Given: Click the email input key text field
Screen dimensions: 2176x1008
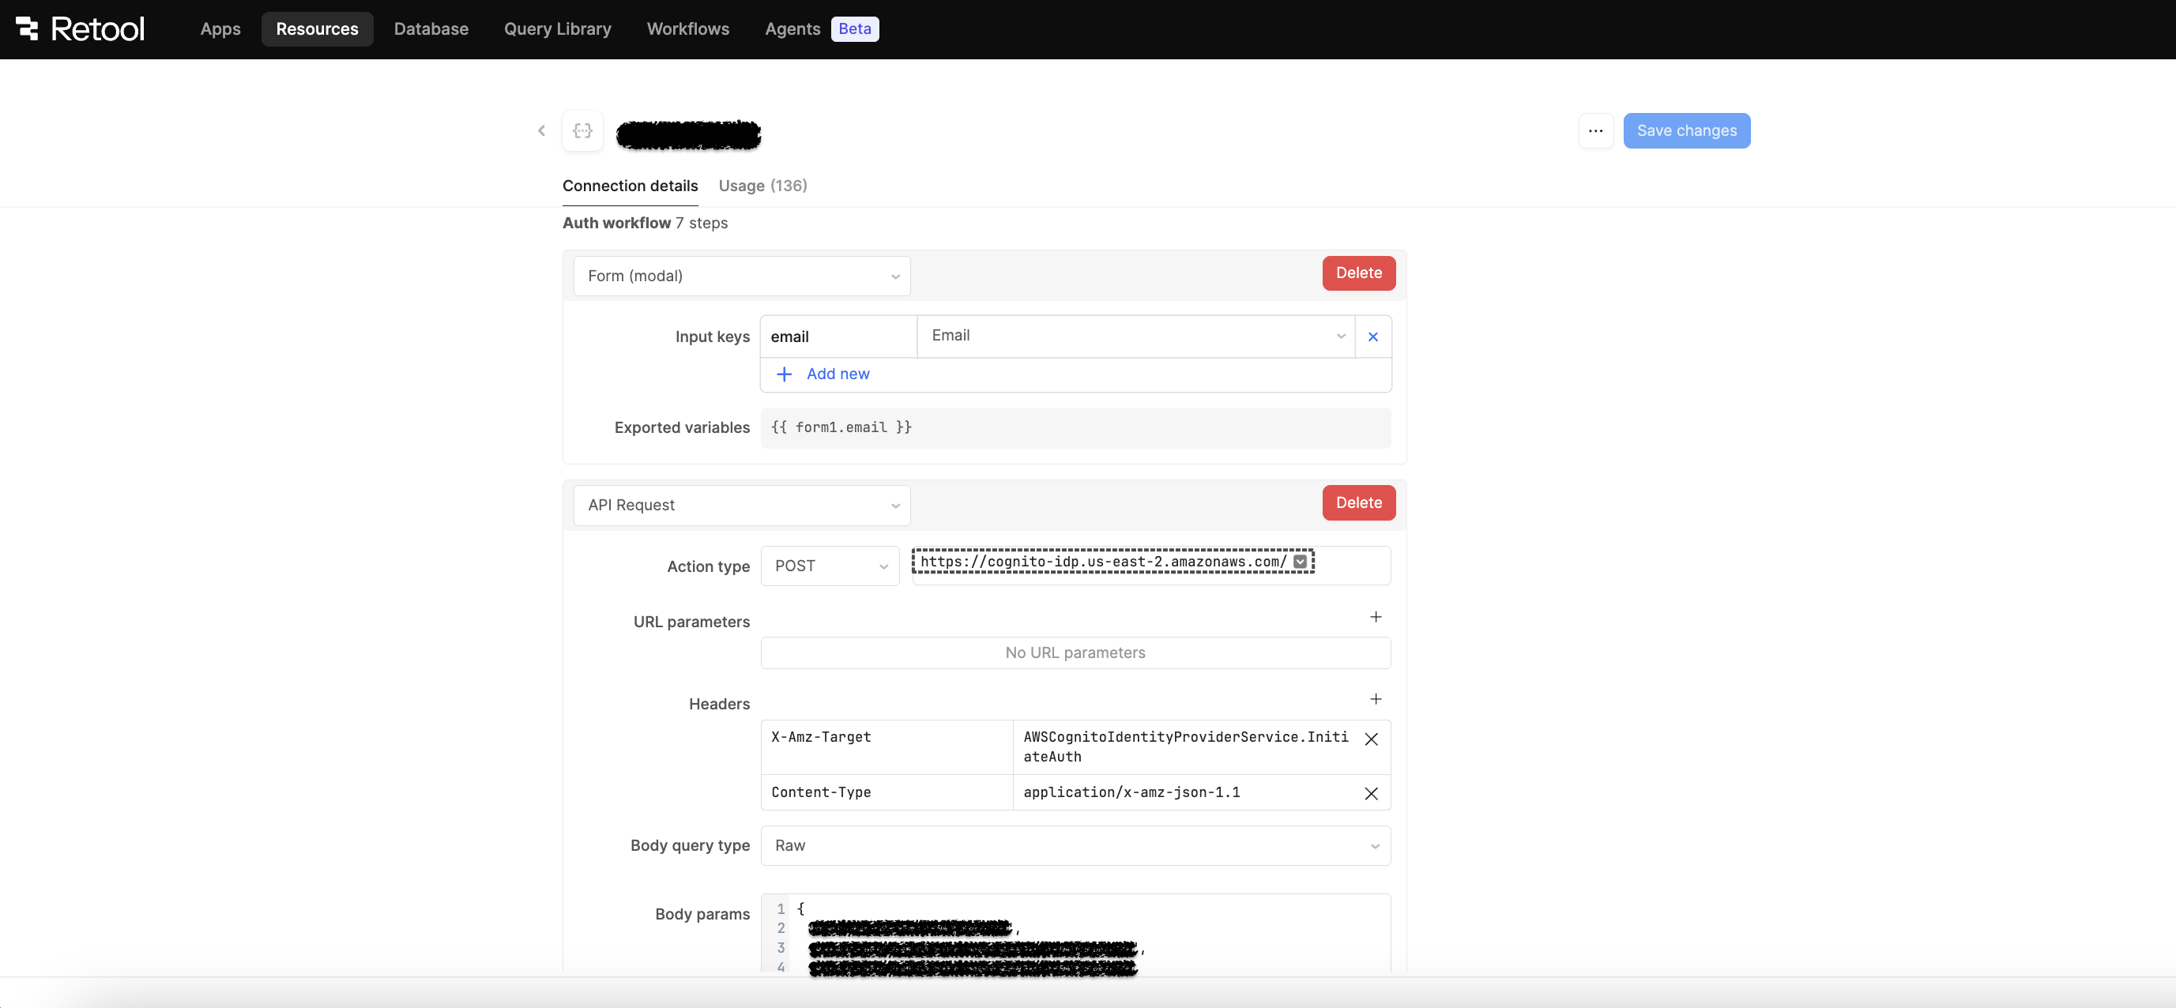Looking at the screenshot, I should [x=837, y=337].
